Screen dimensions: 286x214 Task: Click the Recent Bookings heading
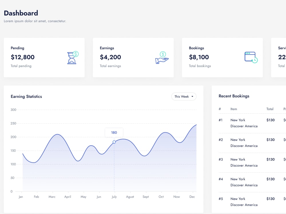pyautogui.click(x=234, y=96)
